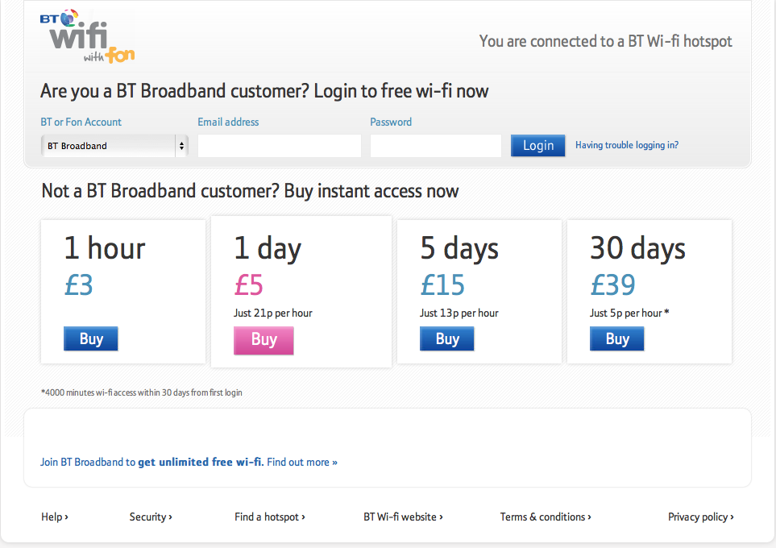Click the dropdown stepper arrows beside BT Broadband
The width and height of the screenshot is (776, 548).
tap(181, 146)
